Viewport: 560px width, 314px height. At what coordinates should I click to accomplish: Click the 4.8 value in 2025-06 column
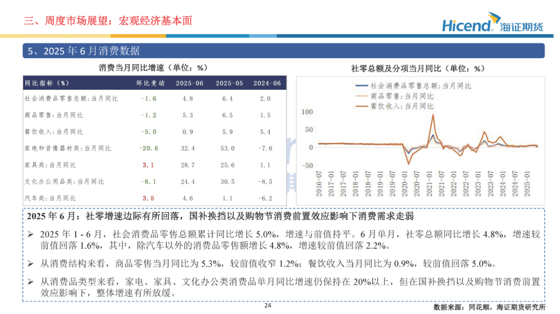(x=188, y=99)
